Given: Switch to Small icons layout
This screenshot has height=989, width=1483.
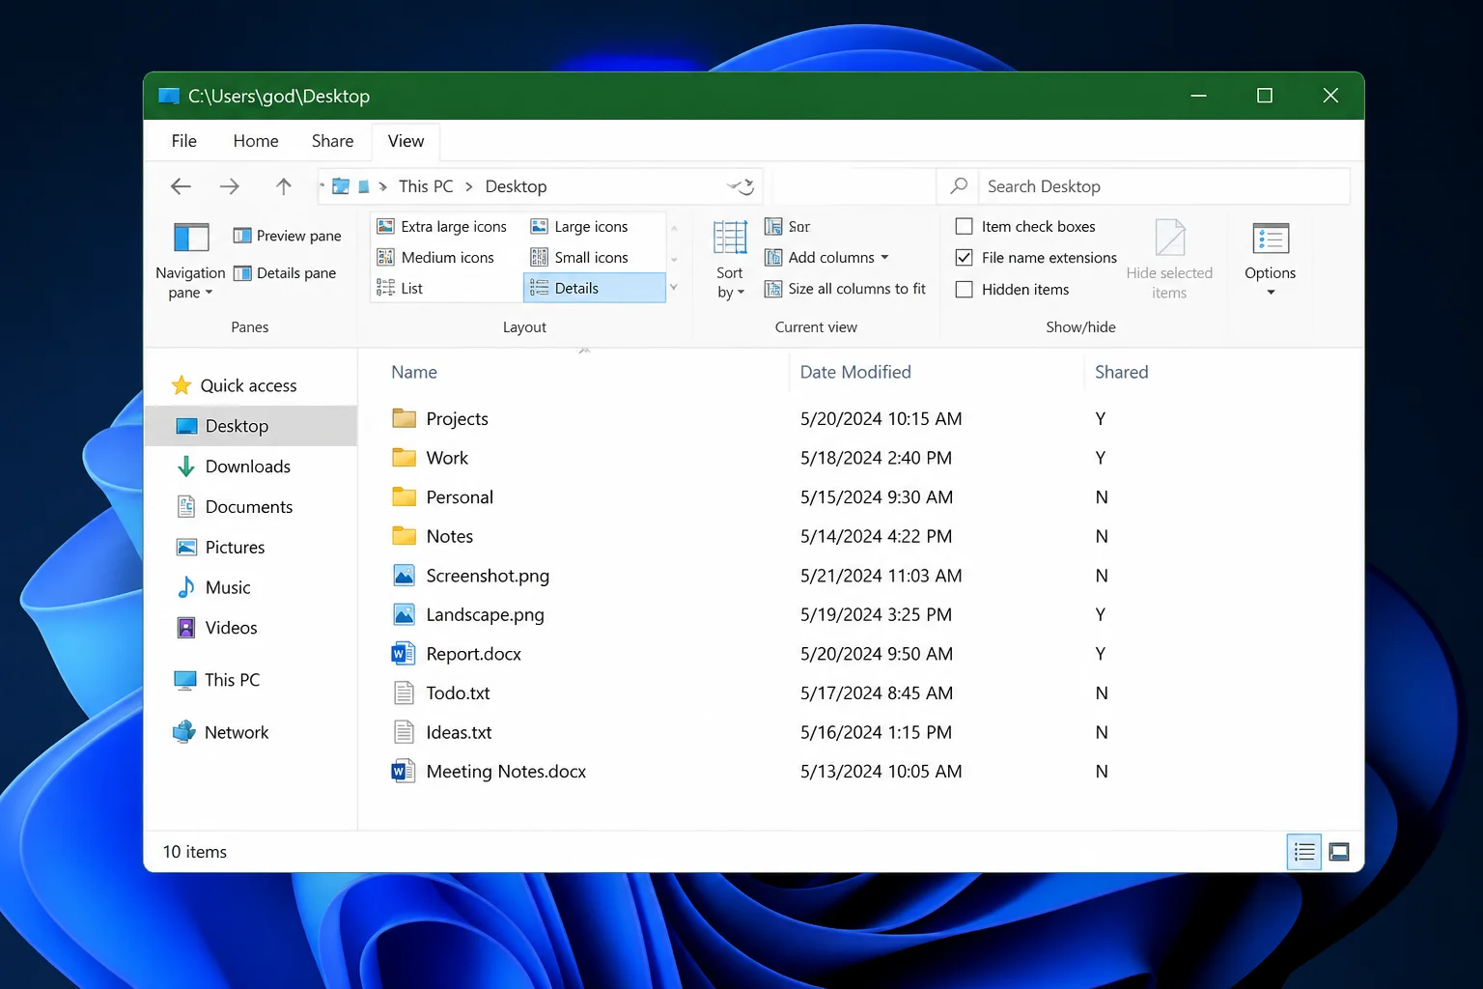Looking at the screenshot, I should 579,257.
